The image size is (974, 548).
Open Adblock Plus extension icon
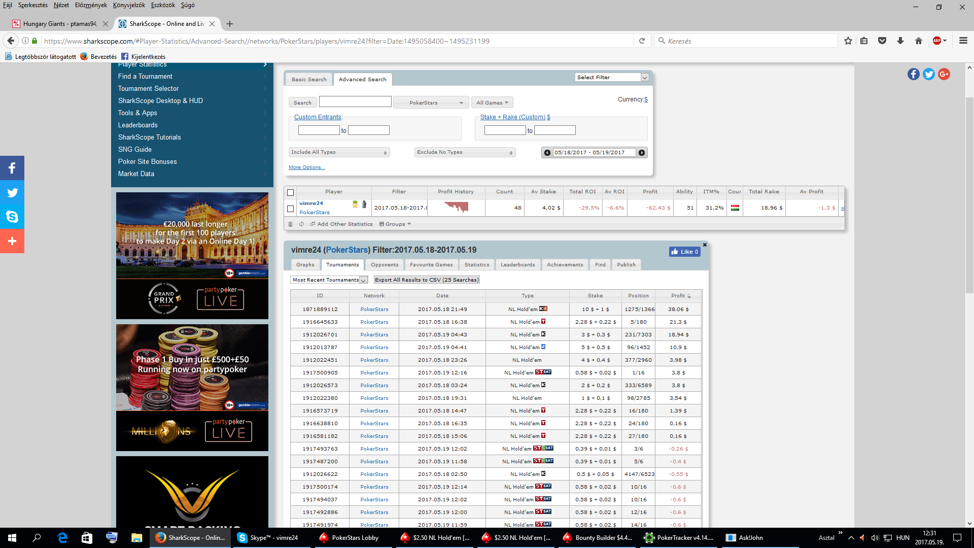coord(937,41)
